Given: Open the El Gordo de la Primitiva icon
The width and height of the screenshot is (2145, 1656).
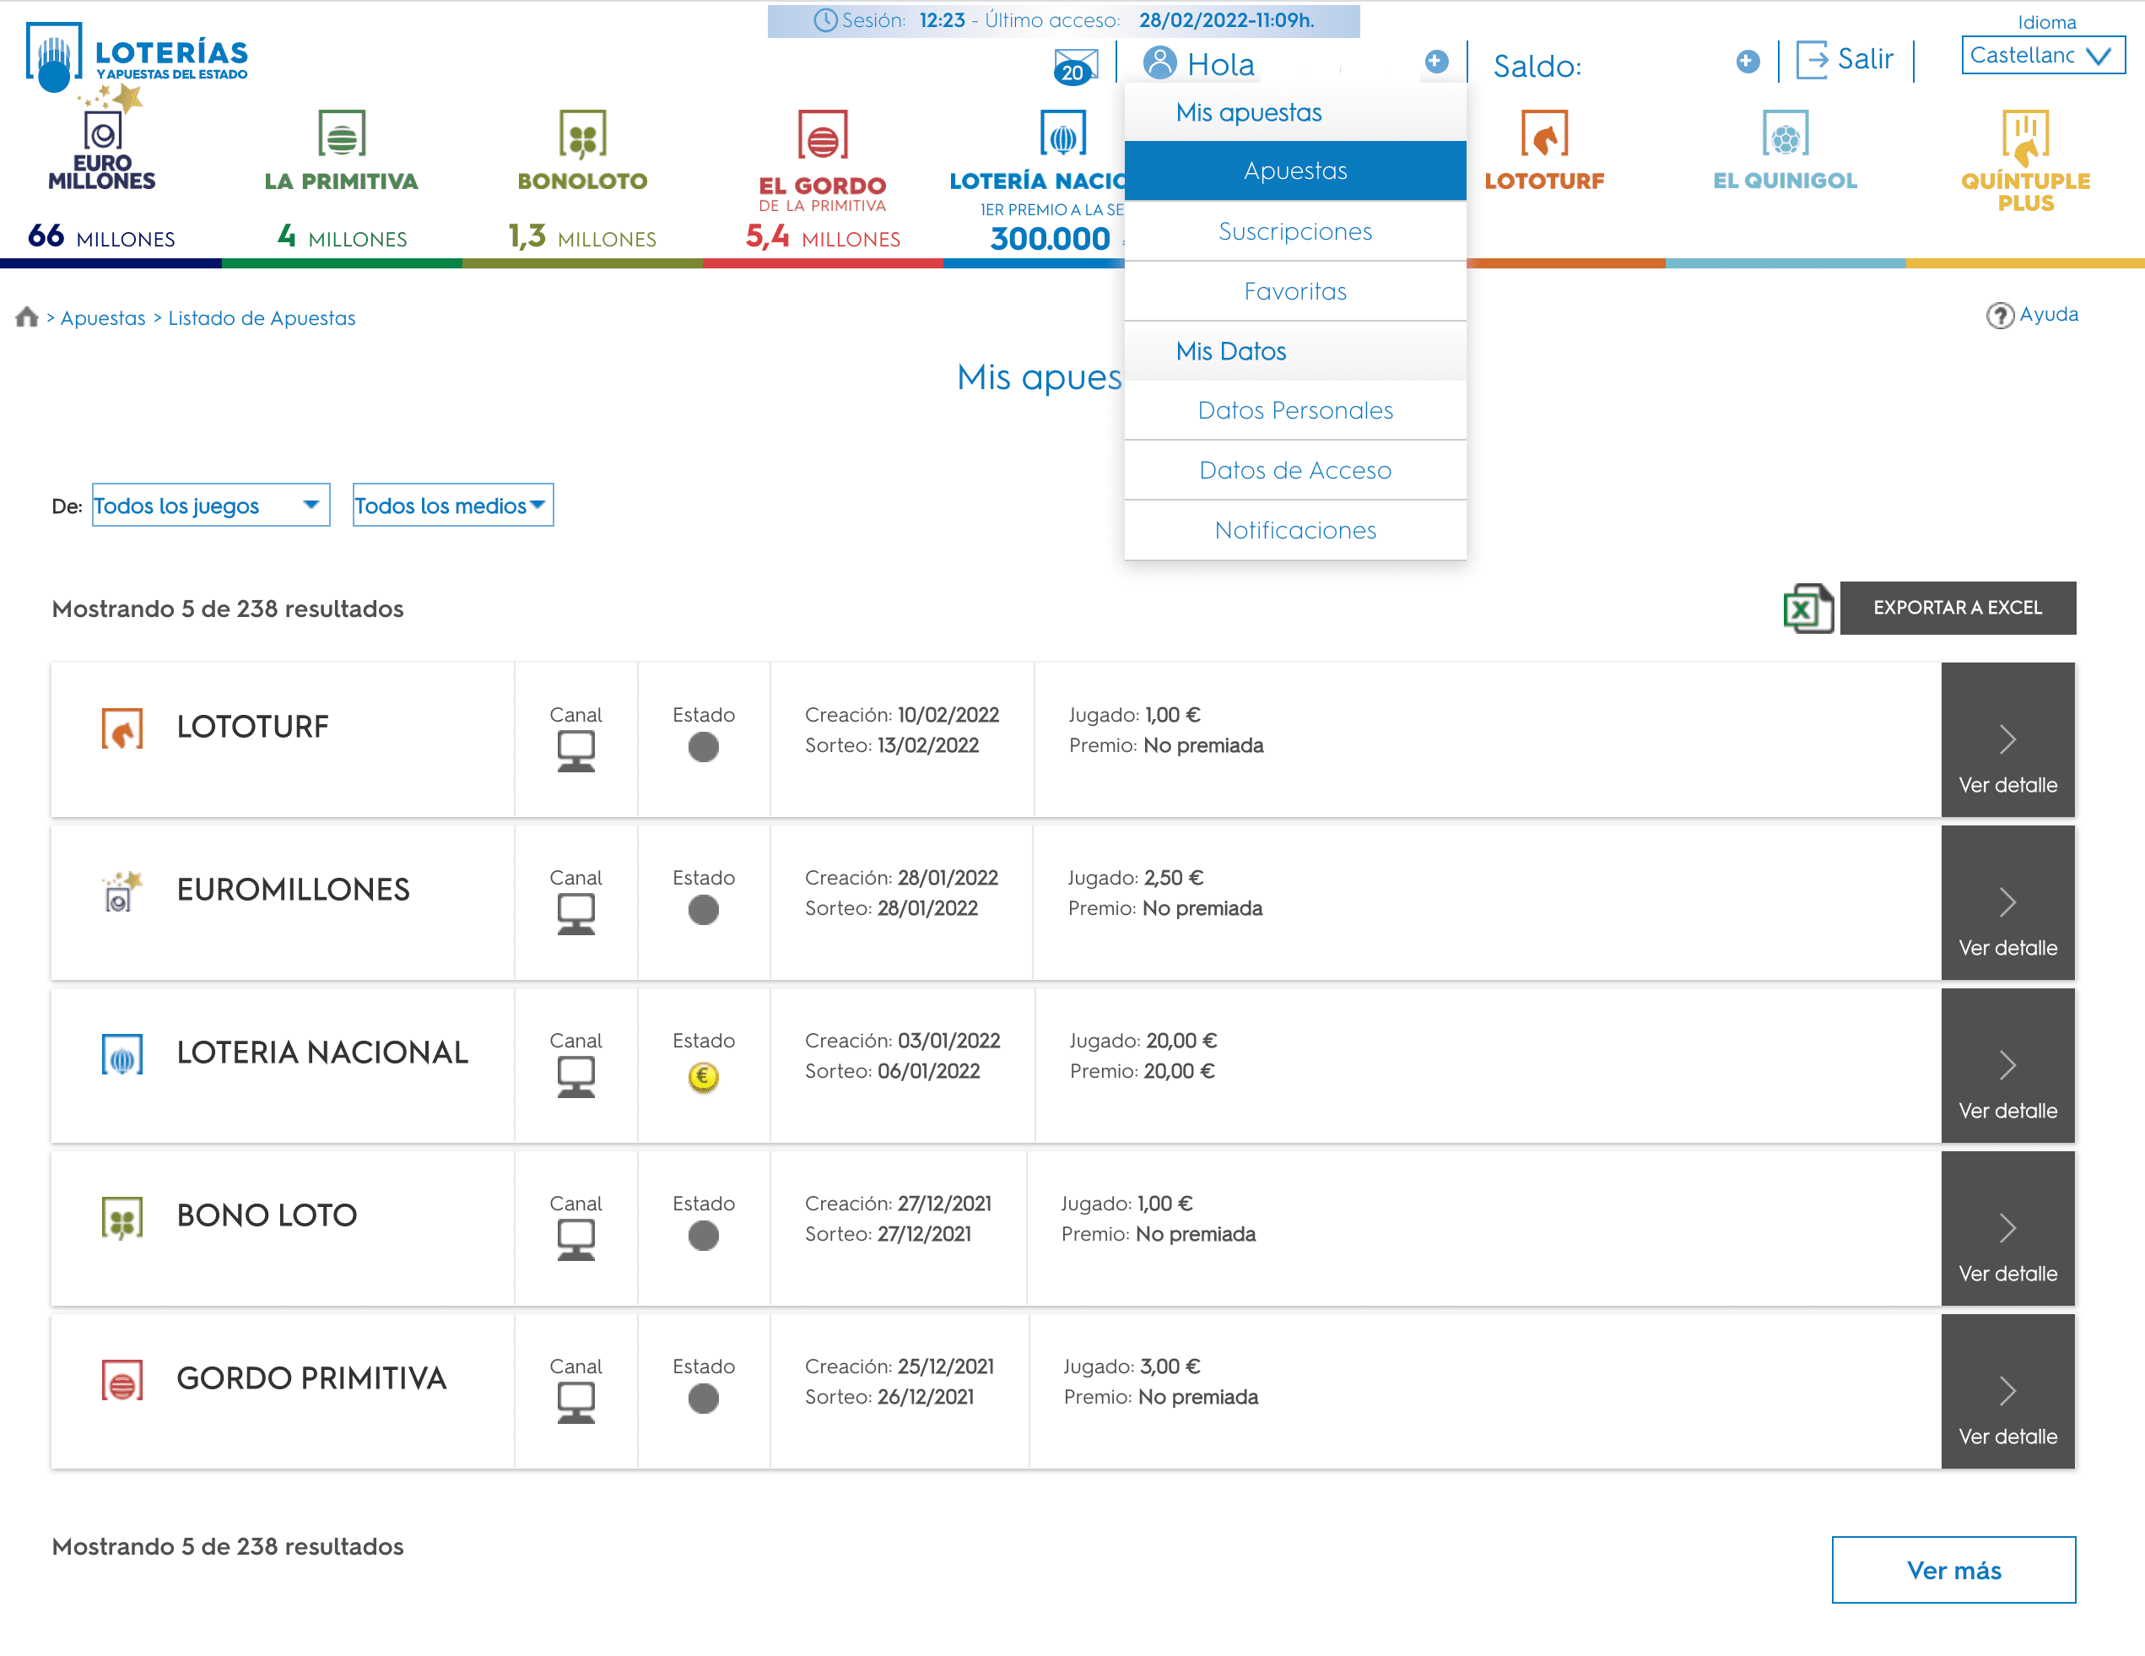Looking at the screenshot, I should (823, 136).
